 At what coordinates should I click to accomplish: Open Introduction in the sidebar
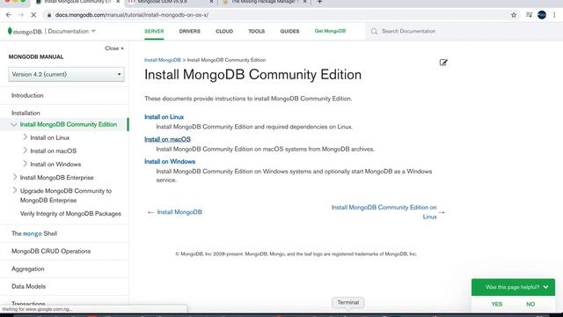(x=27, y=96)
